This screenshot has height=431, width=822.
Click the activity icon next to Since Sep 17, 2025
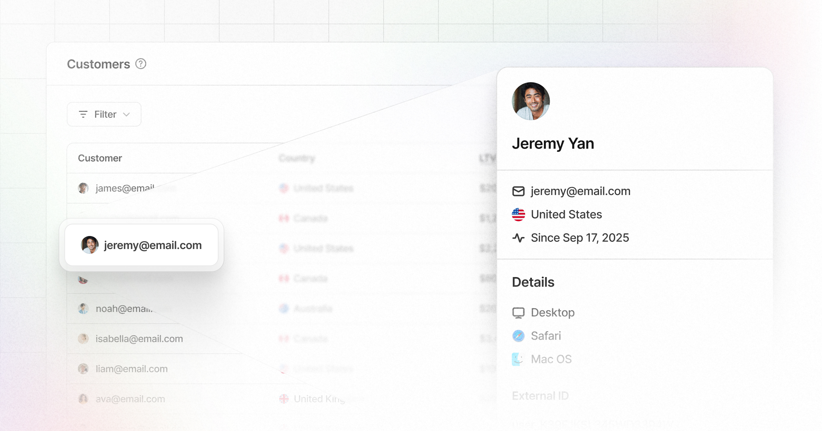coord(518,238)
